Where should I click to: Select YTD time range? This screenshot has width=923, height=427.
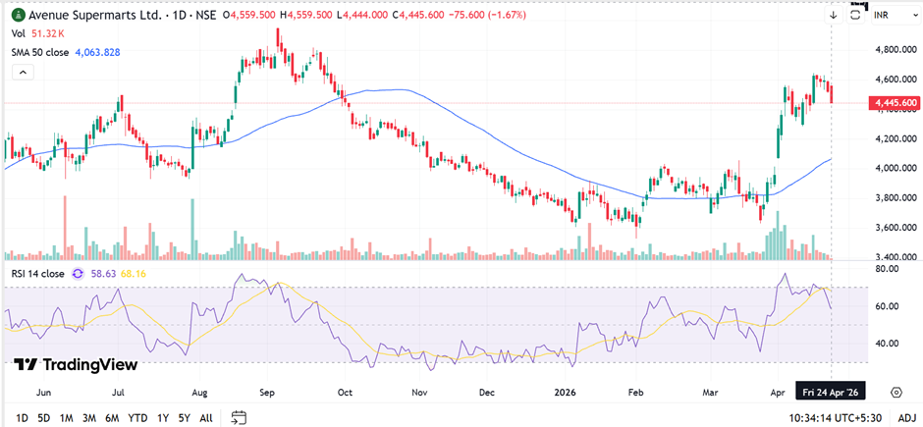pyautogui.click(x=138, y=418)
